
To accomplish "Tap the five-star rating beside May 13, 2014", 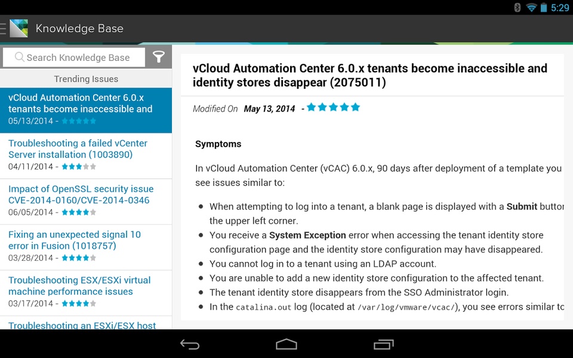I will coord(333,107).
